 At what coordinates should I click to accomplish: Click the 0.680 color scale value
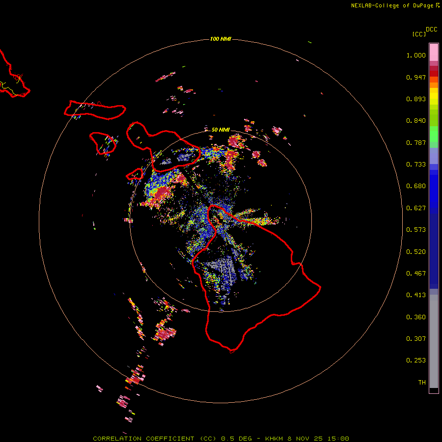[x=416, y=186]
